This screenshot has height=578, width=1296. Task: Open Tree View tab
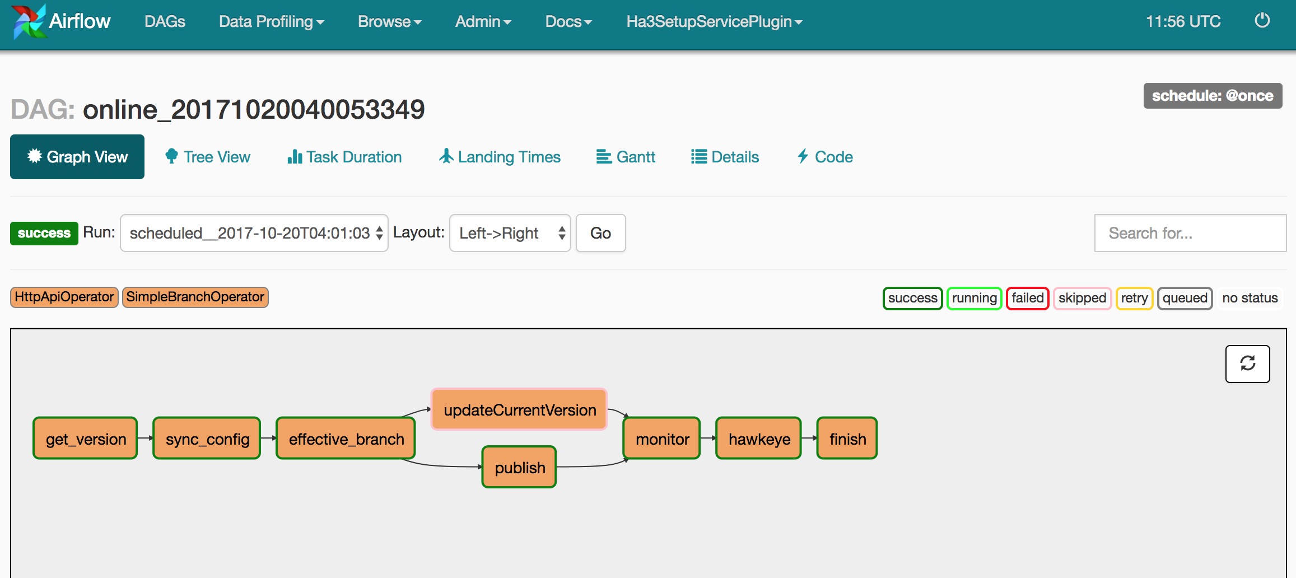[x=208, y=157]
